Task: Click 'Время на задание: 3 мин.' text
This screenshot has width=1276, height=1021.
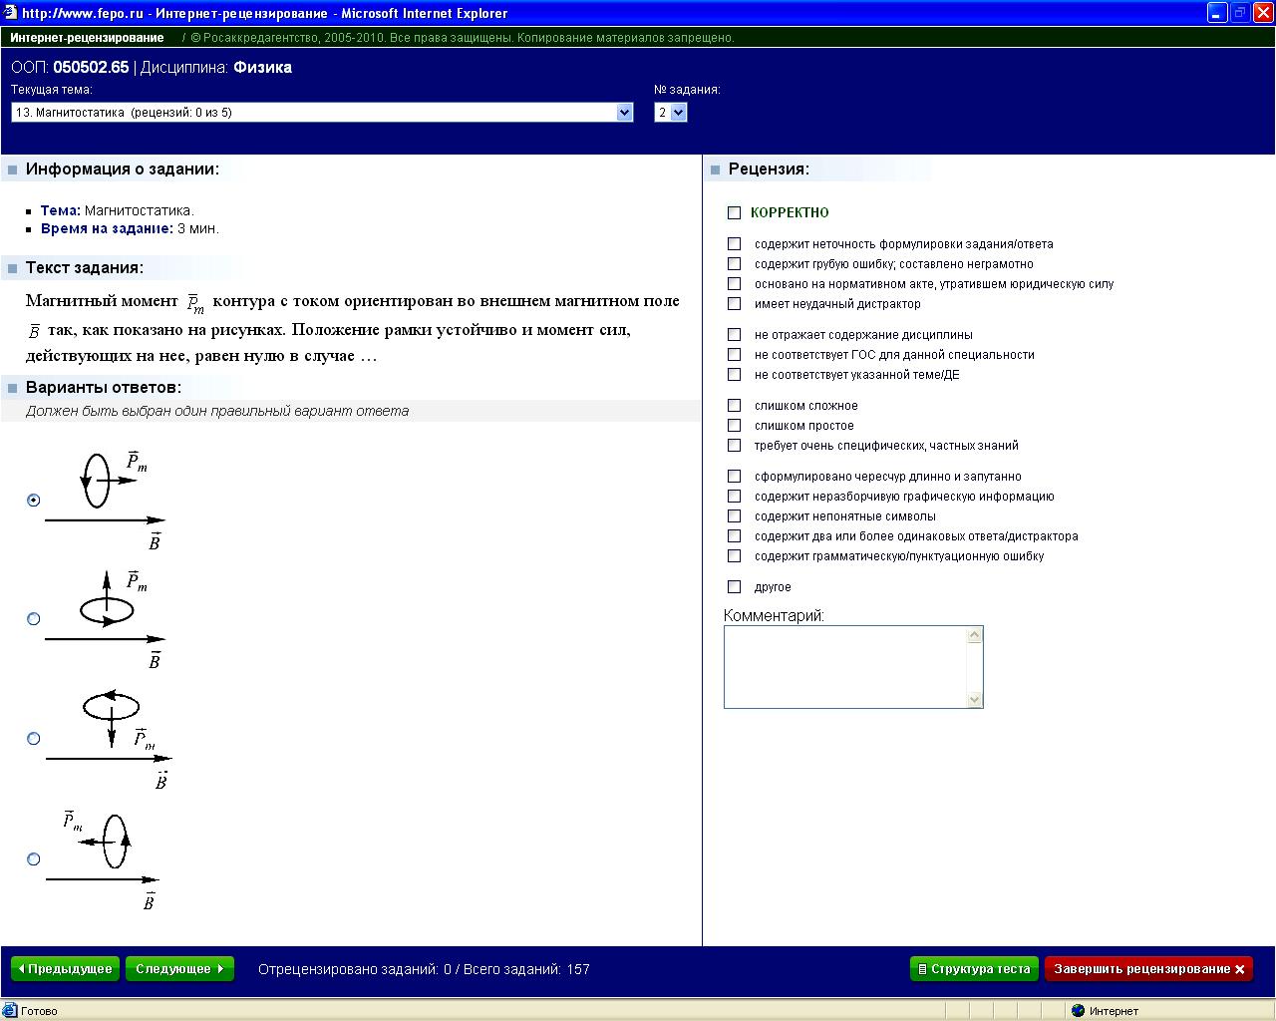Action: (x=130, y=229)
